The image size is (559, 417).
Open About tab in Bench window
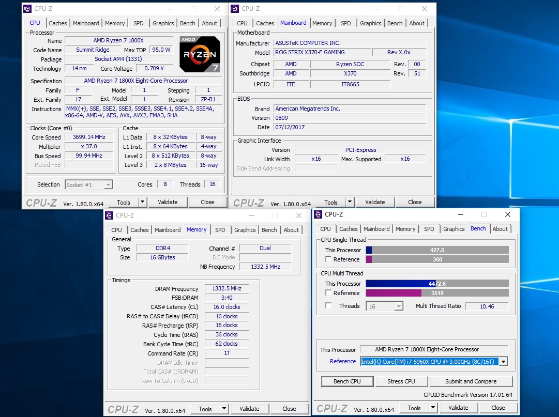[500, 229]
